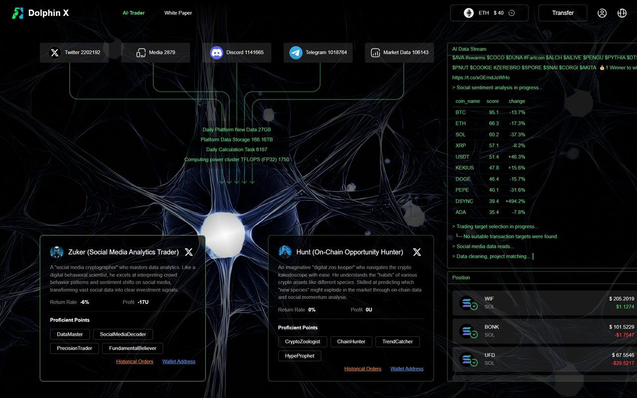Screen dimensions: 637x398
Task: Click the t.co link in AI Data Stream
Action: (481, 78)
